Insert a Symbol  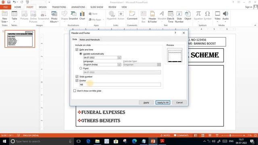point(208,16)
